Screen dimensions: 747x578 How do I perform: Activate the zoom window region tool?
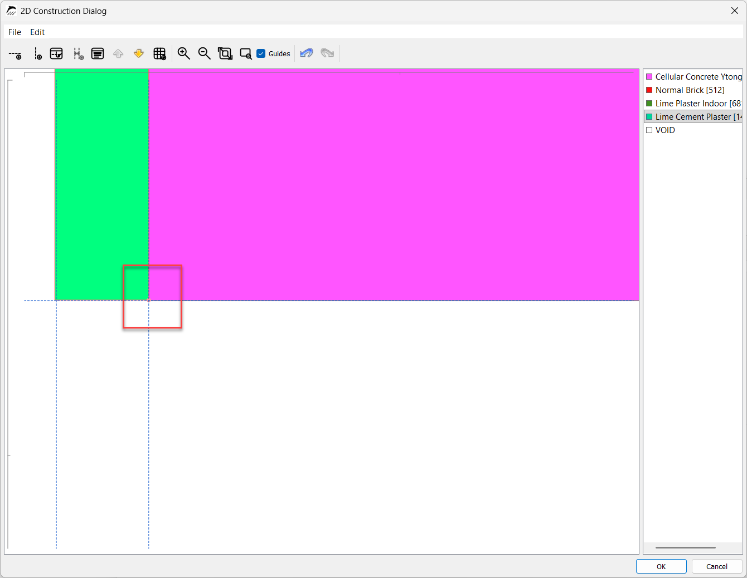click(x=245, y=54)
